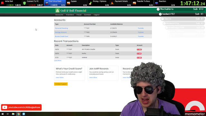Click alert icon beside MochaHero

click(158, 9)
